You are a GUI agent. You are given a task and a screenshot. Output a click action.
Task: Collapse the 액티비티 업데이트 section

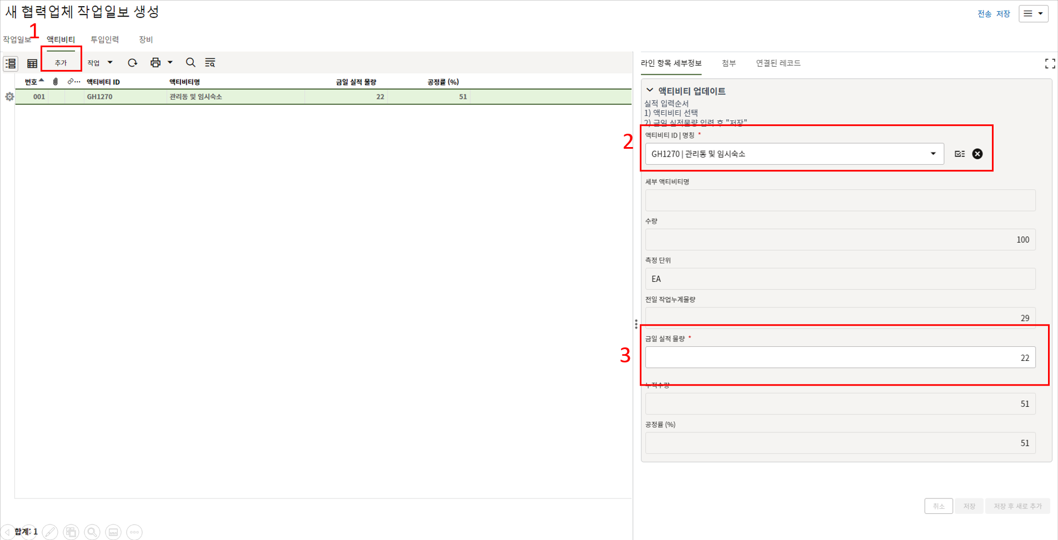650,90
